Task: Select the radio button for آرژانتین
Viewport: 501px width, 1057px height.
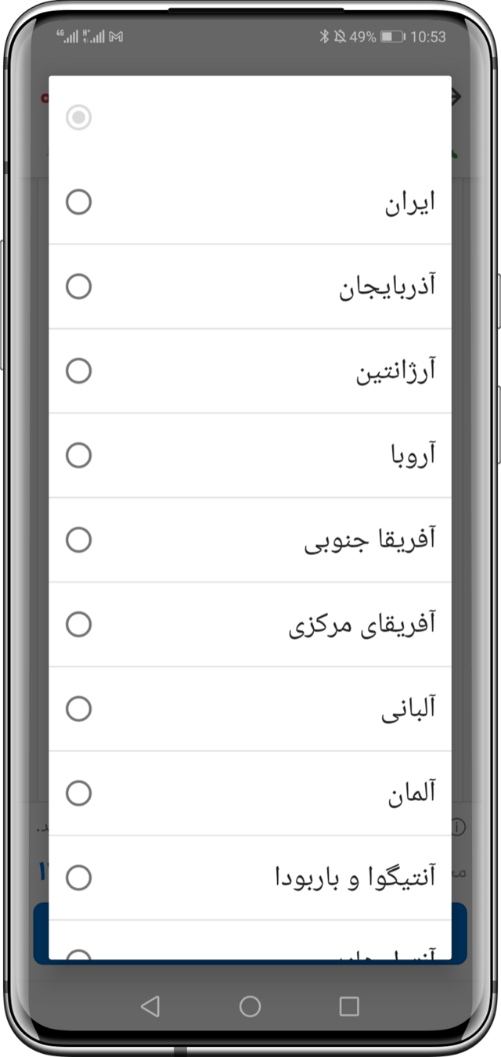Action: point(78,371)
